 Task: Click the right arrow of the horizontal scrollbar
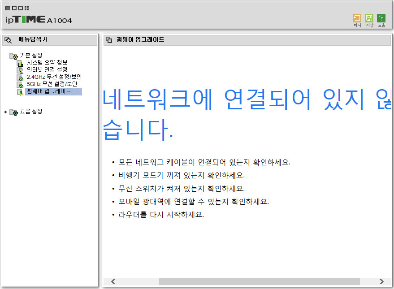(381, 281)
